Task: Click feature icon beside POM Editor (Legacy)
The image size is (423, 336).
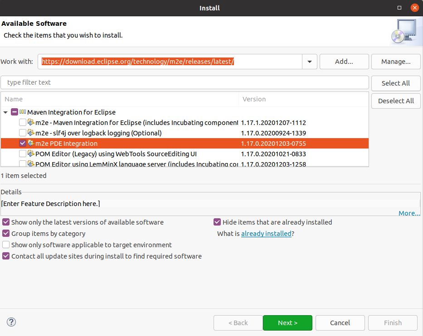Action: pos(31,154)
